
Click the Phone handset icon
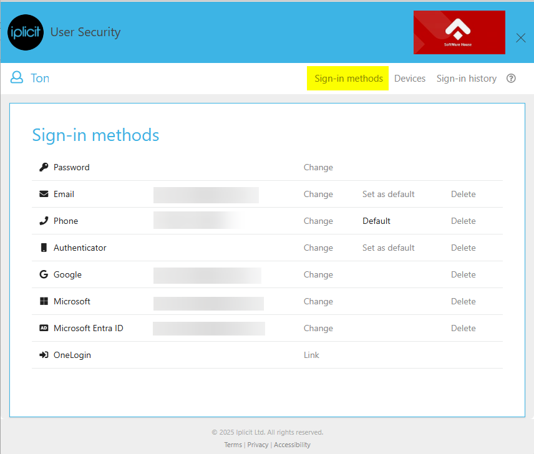click(44, 221)
